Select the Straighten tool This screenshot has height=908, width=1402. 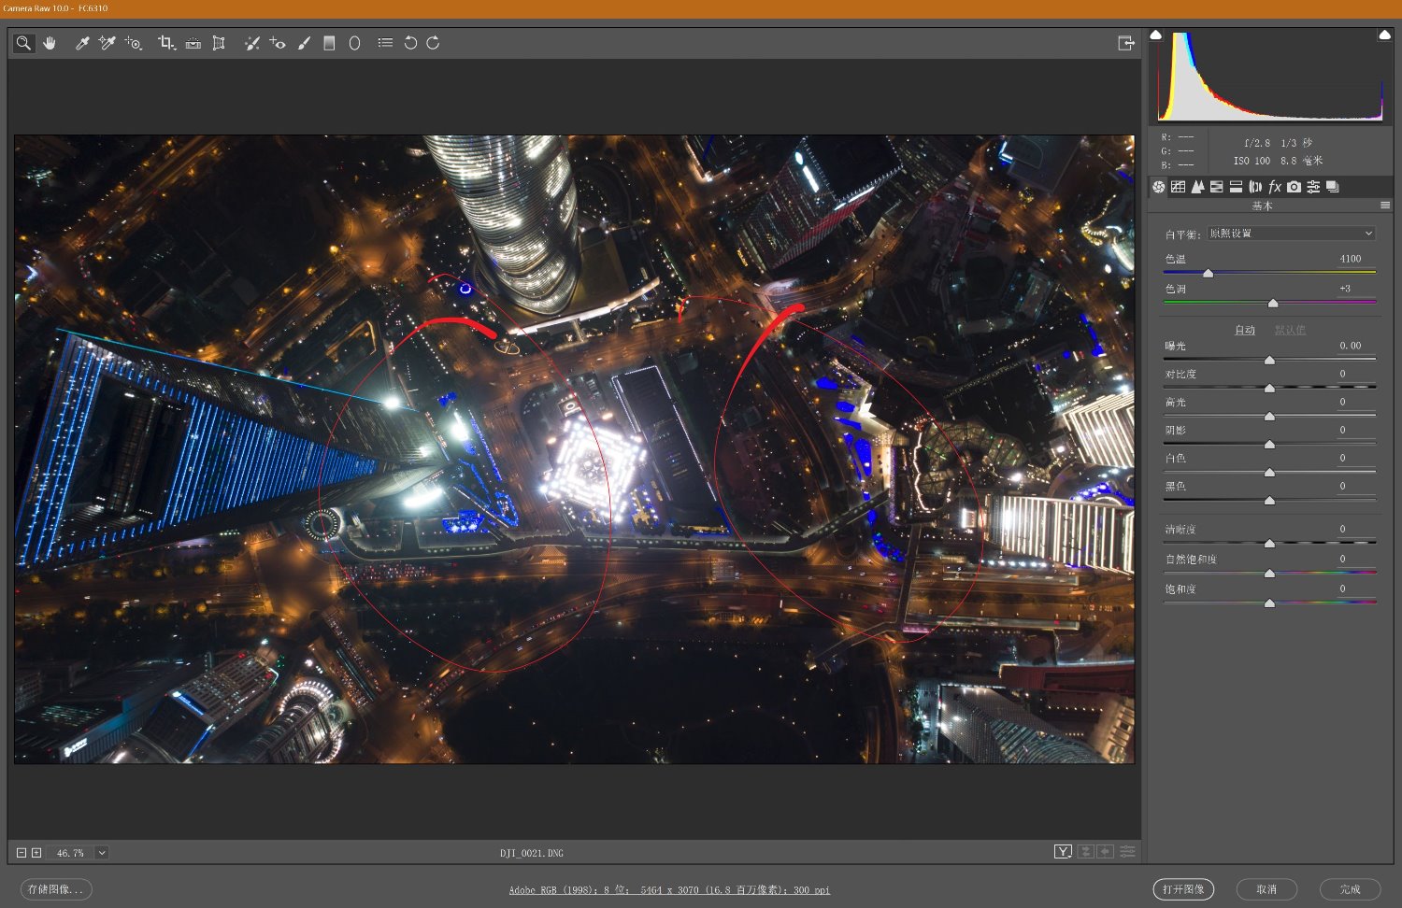[x=193, y=43]
